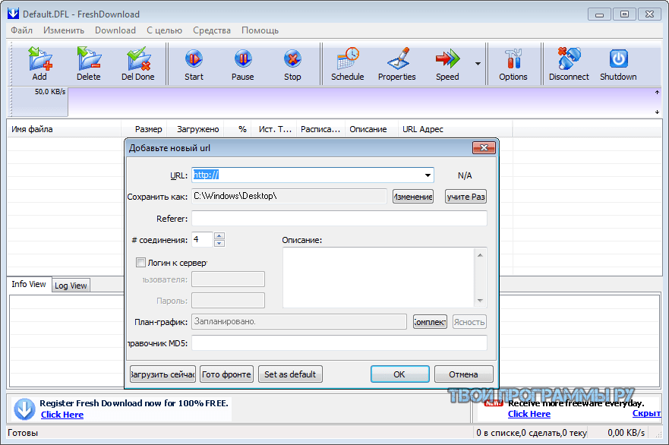The height and width of the screenshot is (445, 669).
Task: Pause downloads with the Pause icon
Action: point(243,64)
